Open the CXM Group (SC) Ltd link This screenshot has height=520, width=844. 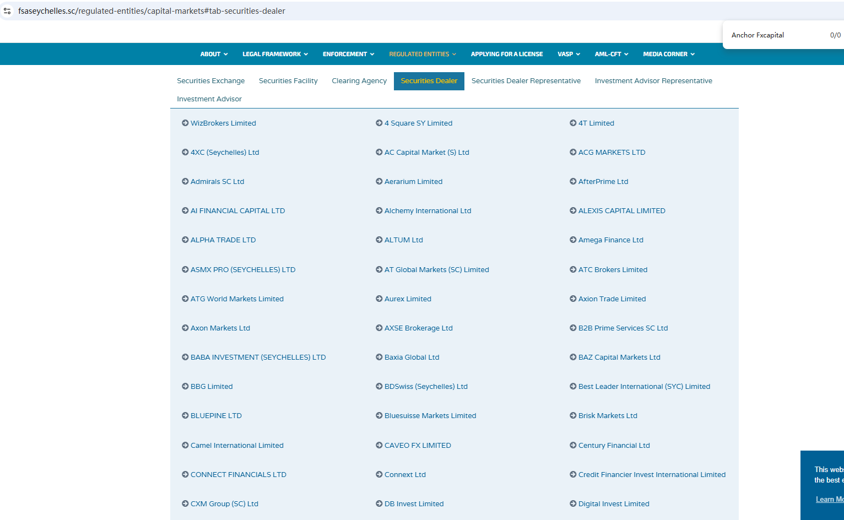pyautogui.click(x=224, y=503)
